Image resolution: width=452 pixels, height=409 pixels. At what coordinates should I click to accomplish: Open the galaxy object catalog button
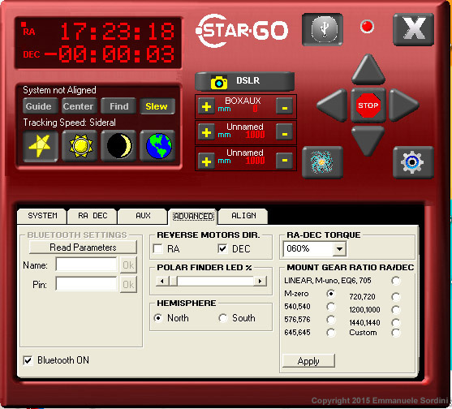pyautogui.click(x=322, y=162)
